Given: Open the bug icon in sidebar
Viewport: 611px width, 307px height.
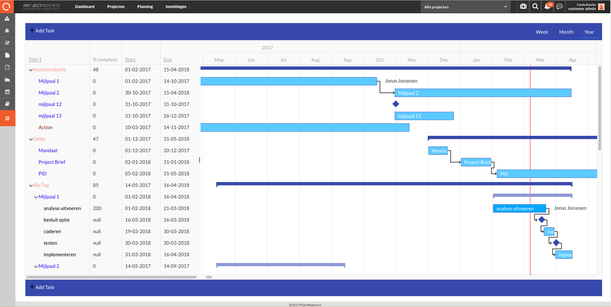Looking at the screenshot, I should click(7, 31).
